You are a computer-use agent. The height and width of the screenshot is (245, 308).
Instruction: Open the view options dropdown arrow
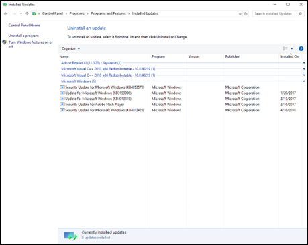pos(291,48)
